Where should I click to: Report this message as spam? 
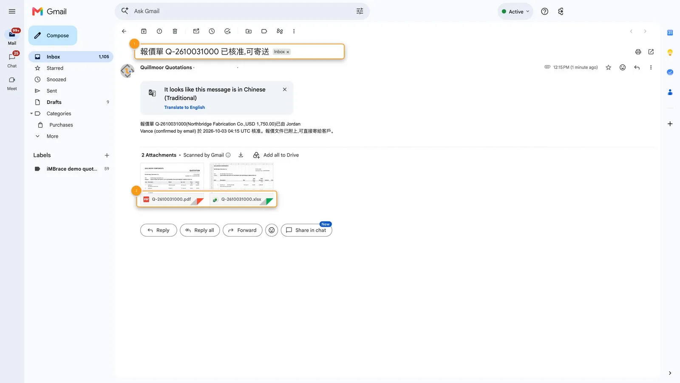coord(159,31)
